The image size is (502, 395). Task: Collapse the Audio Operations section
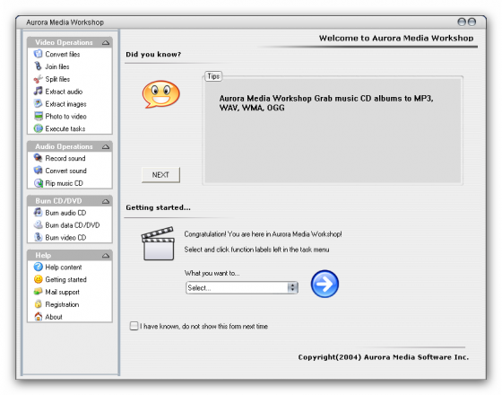click(x=106, y=147)
